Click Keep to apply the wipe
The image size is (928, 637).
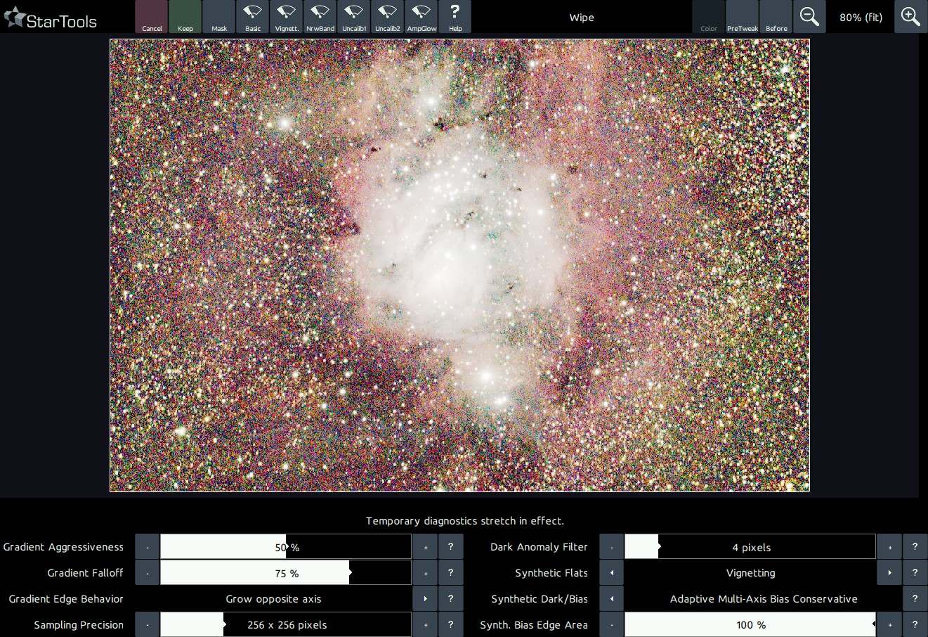point(185,17)
